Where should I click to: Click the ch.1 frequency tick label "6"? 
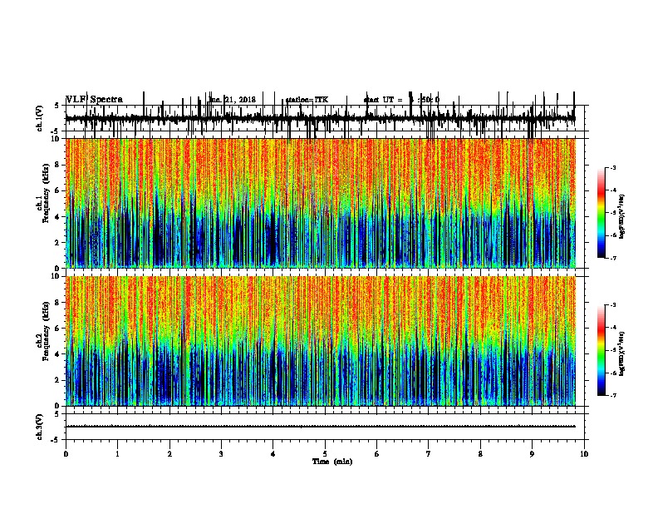58,190
